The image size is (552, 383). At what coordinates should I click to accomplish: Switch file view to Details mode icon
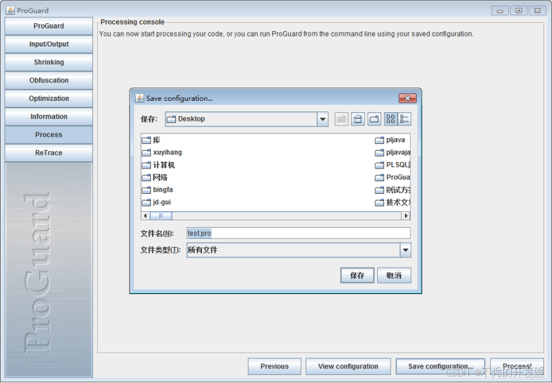[x=404, y=119]
